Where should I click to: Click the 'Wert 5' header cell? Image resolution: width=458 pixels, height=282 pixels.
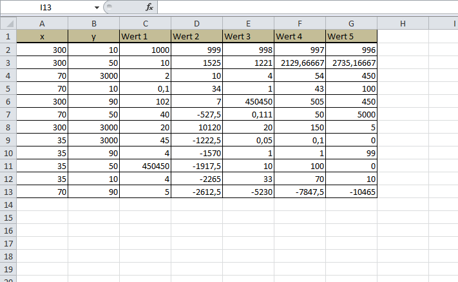pyautogui.click(x=351, y=36)
